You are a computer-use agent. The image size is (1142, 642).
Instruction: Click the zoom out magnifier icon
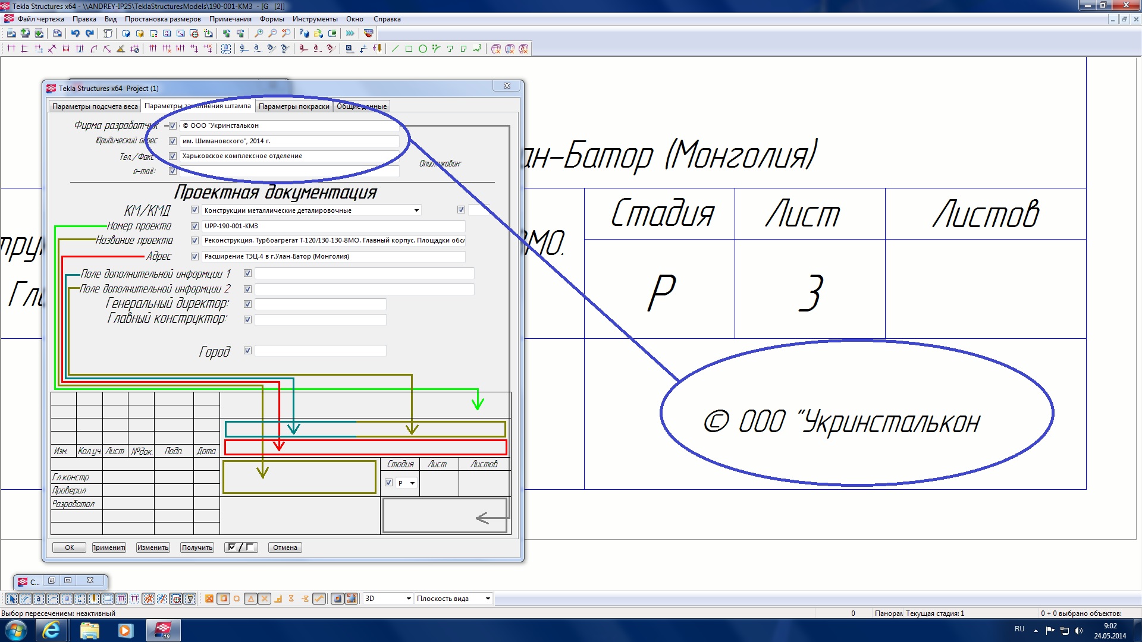click(x=272, y=34)
